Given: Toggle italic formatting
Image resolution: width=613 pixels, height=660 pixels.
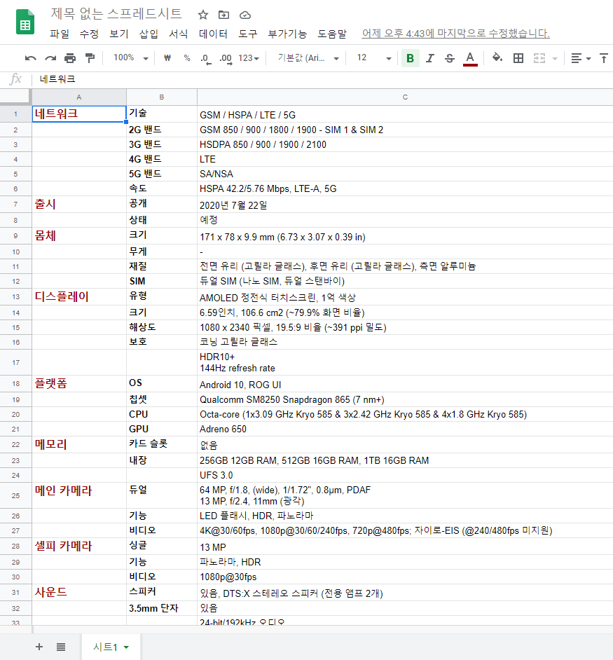Looking at the screenshot, I should pos(429,58).
